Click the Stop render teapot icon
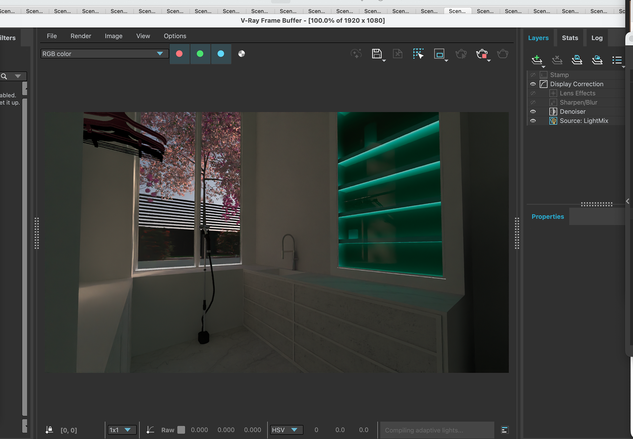This screenshot has height=439, width=633. tap(482, 54)
